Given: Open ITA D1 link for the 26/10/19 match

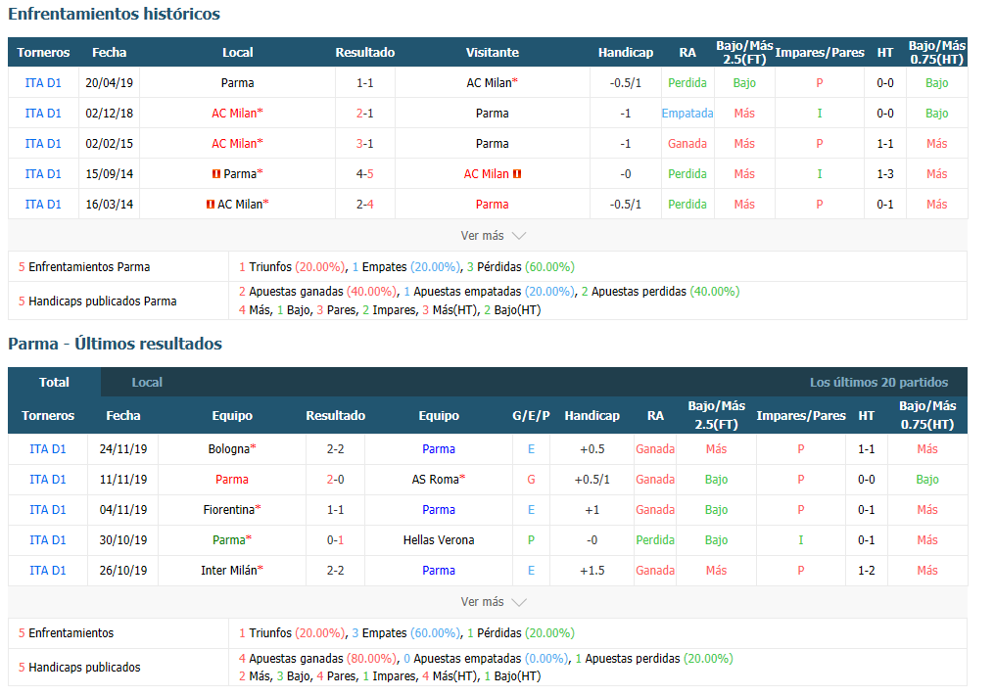Looking at the screenshot, I should [48, 571].
